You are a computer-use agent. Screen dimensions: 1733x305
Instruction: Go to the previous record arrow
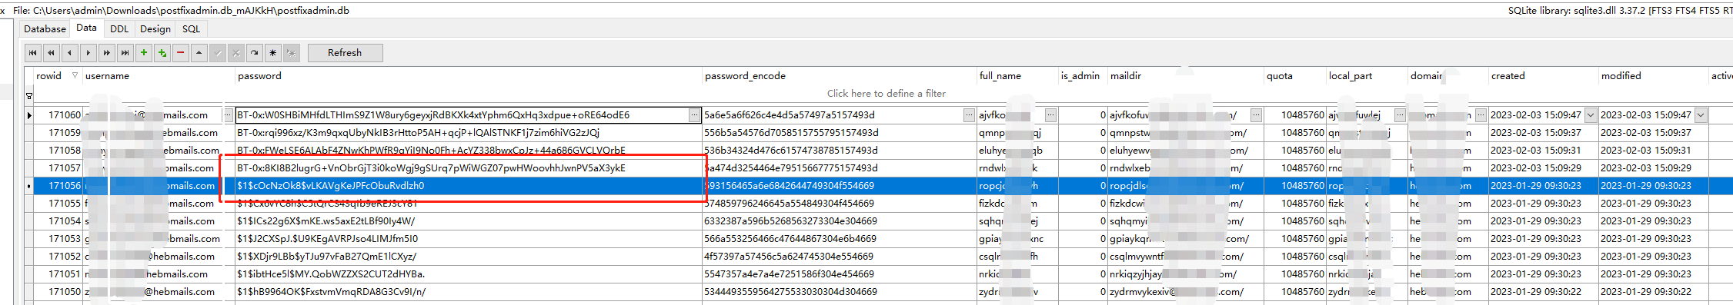tap(70, 53)
